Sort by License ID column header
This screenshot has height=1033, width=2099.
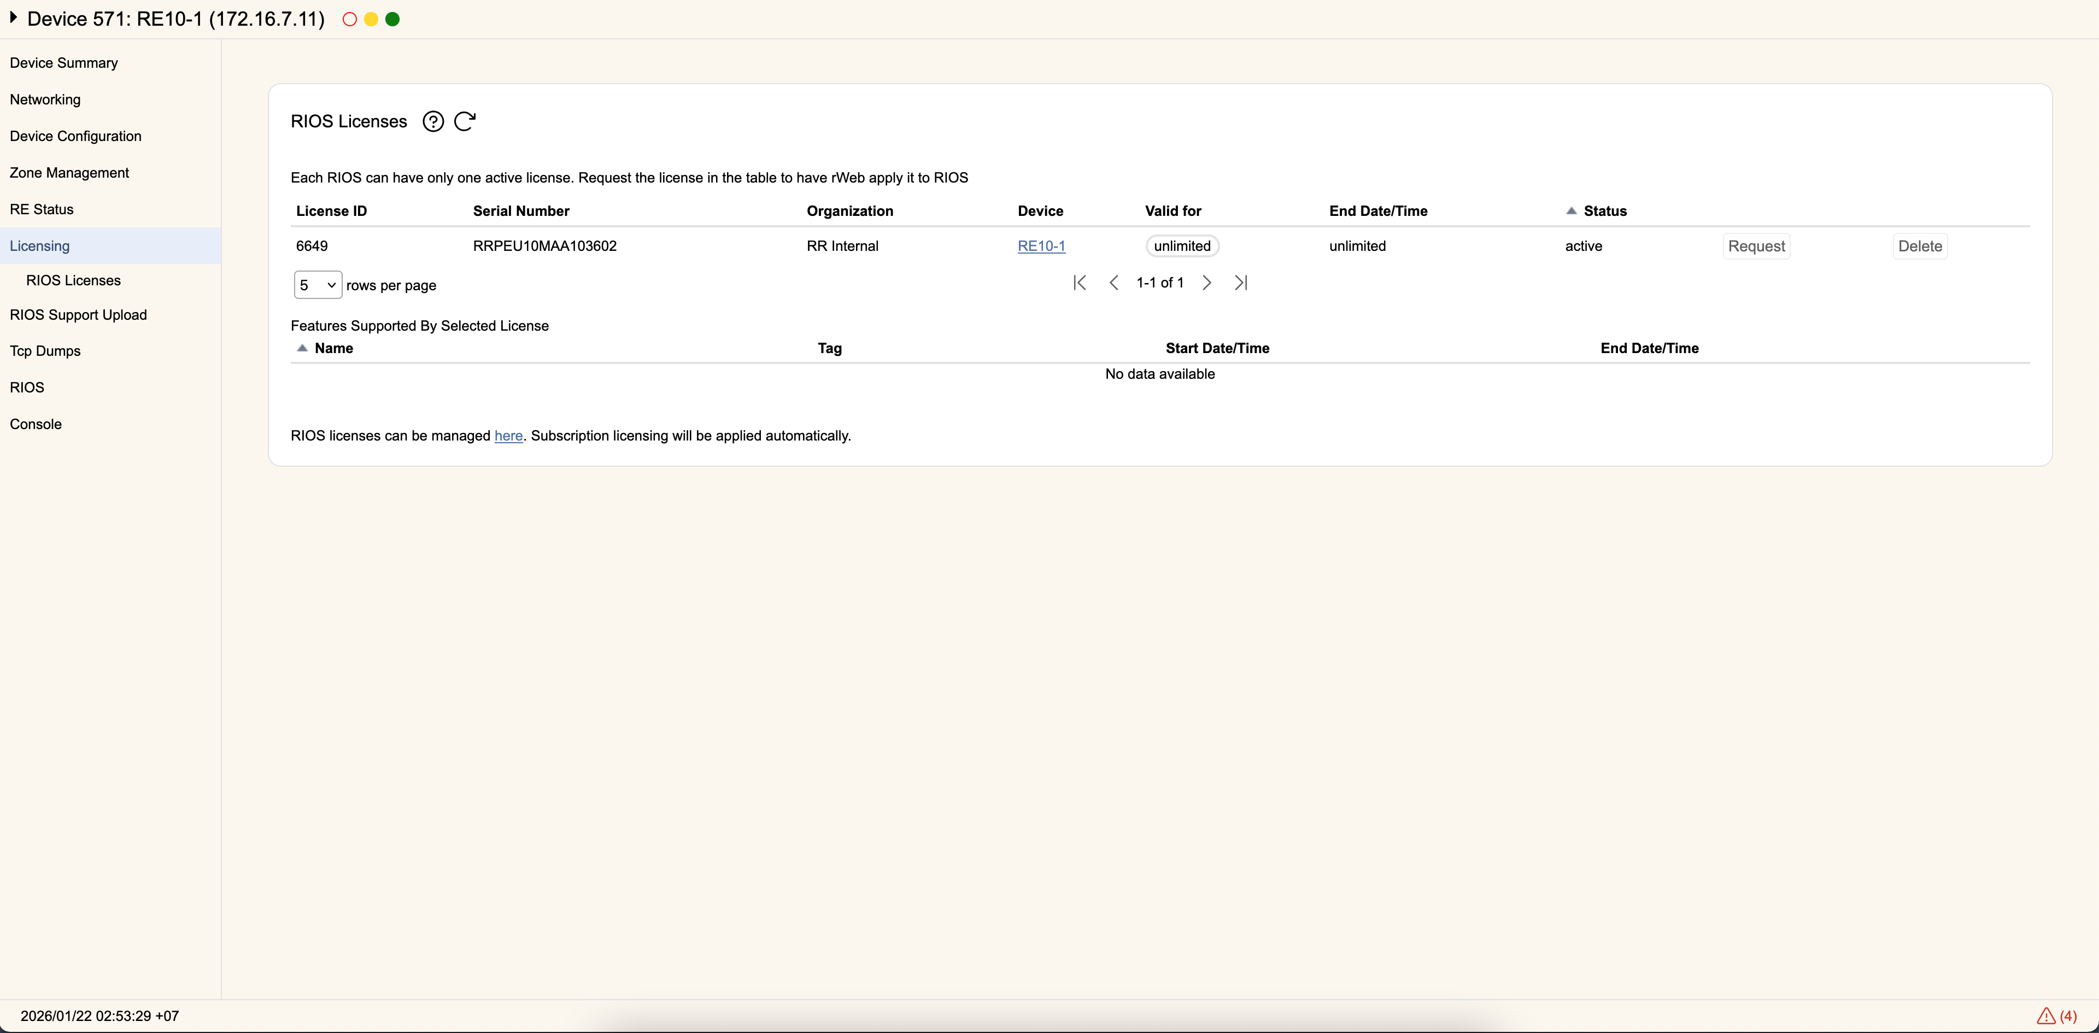point(332,211)
